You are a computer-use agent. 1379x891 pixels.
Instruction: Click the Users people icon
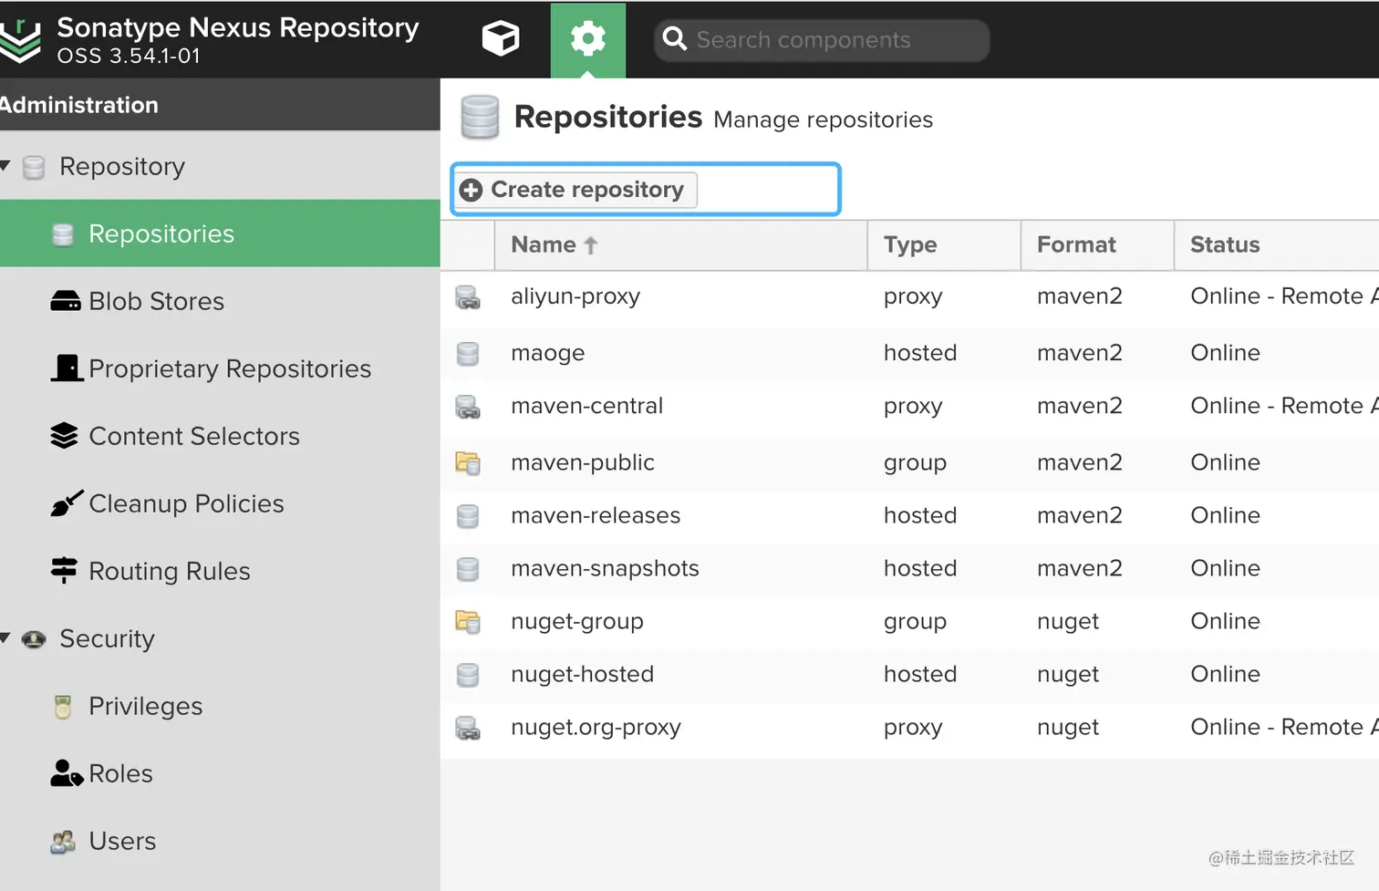63,842
